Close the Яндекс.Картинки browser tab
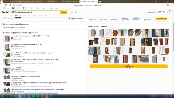 click(x=96, y=2)
